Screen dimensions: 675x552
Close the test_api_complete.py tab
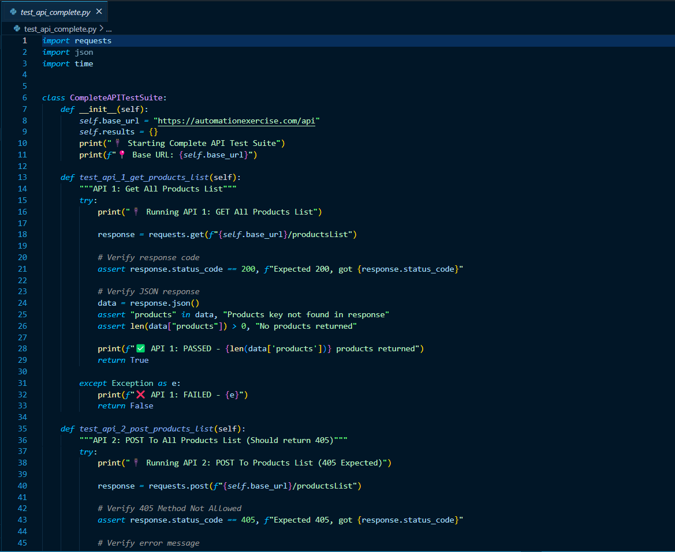[99, 12]
